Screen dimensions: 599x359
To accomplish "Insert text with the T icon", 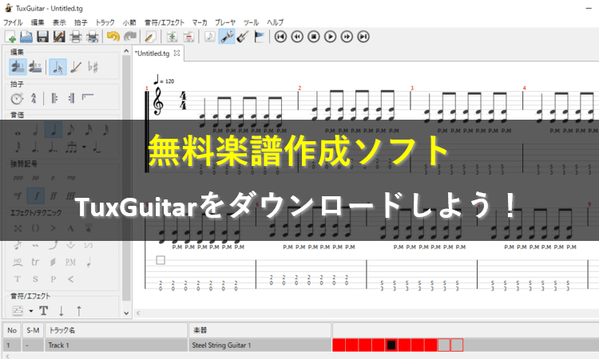I will click(x=44, y=310).
